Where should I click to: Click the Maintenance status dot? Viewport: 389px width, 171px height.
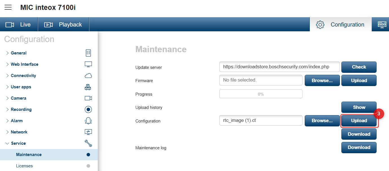pyautogui.click(x=88, y=155)
